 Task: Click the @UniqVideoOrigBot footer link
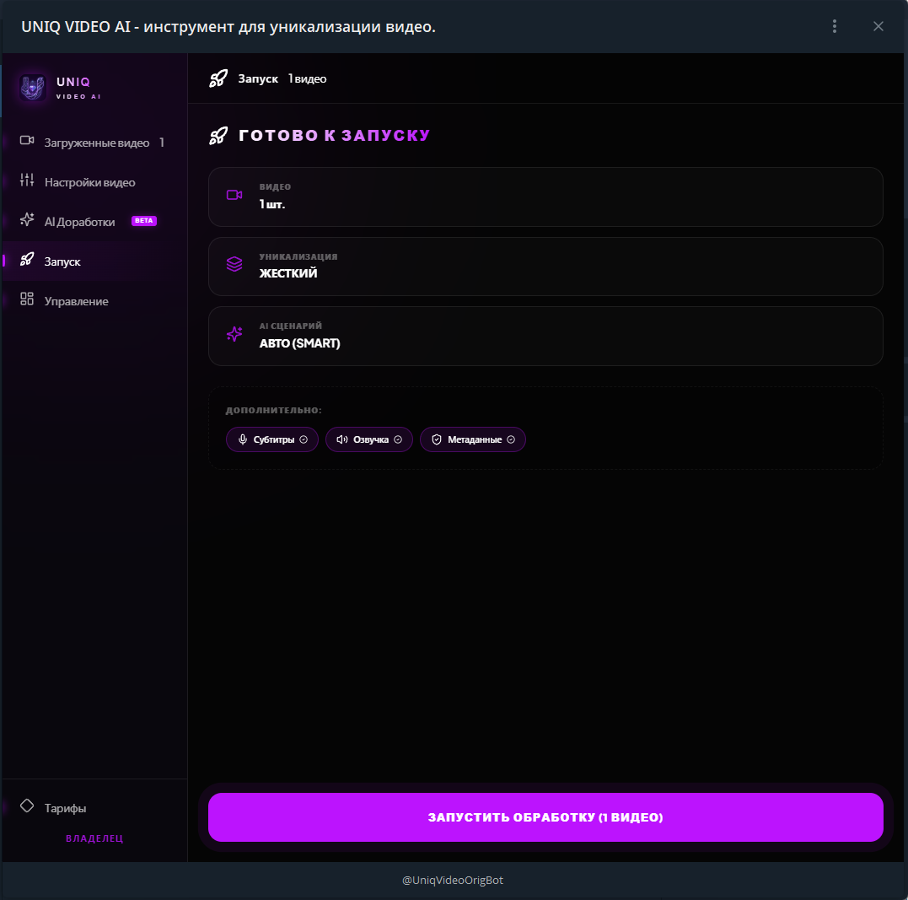pos(453,881)
